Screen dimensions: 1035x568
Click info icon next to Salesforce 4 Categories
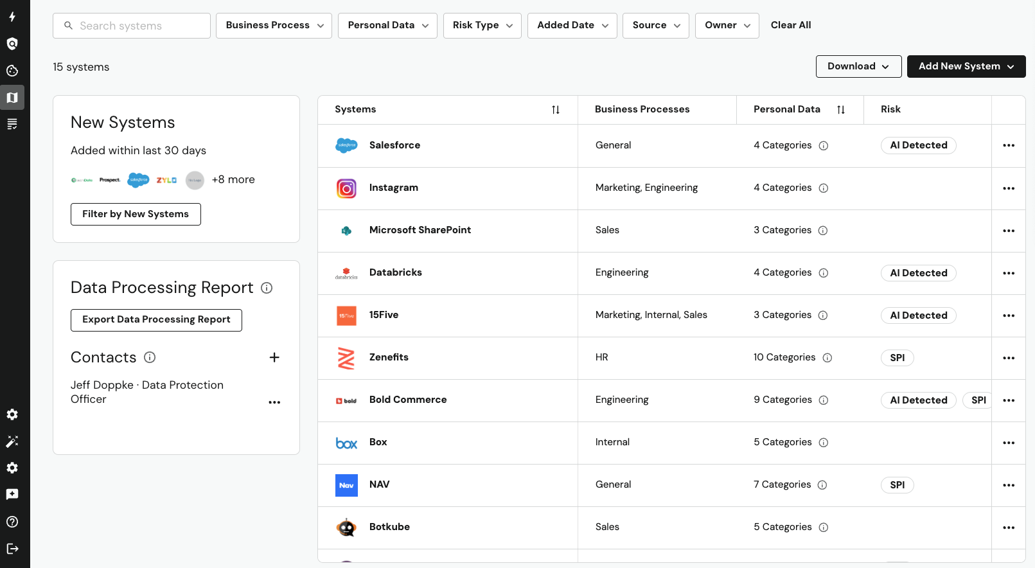(x=824, y=146)
